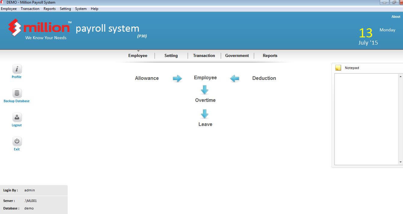The width and height of the screenshot is (403, 214).
Task: Click the database value 'demo'
Action: (29, 208)
